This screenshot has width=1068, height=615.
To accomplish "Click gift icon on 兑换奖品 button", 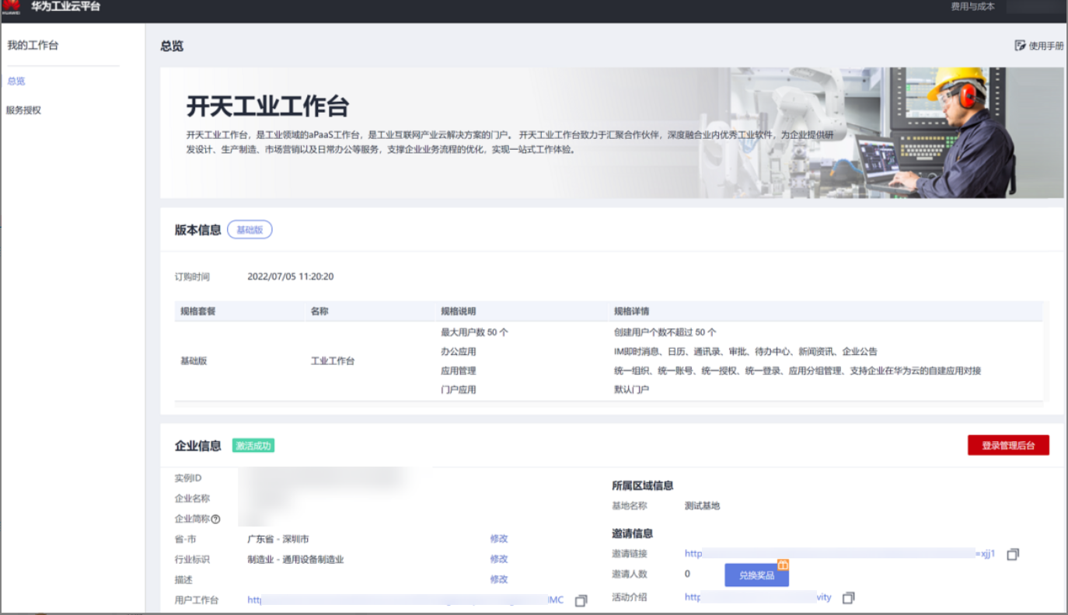I will 783,565.
